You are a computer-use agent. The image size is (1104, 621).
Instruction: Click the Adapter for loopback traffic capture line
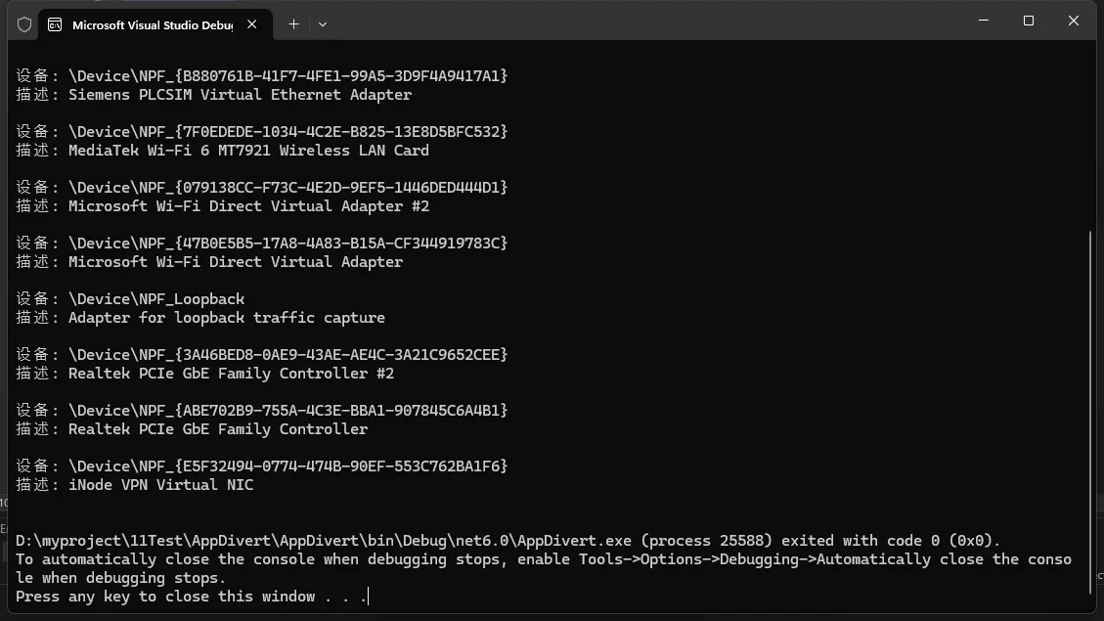226,318
